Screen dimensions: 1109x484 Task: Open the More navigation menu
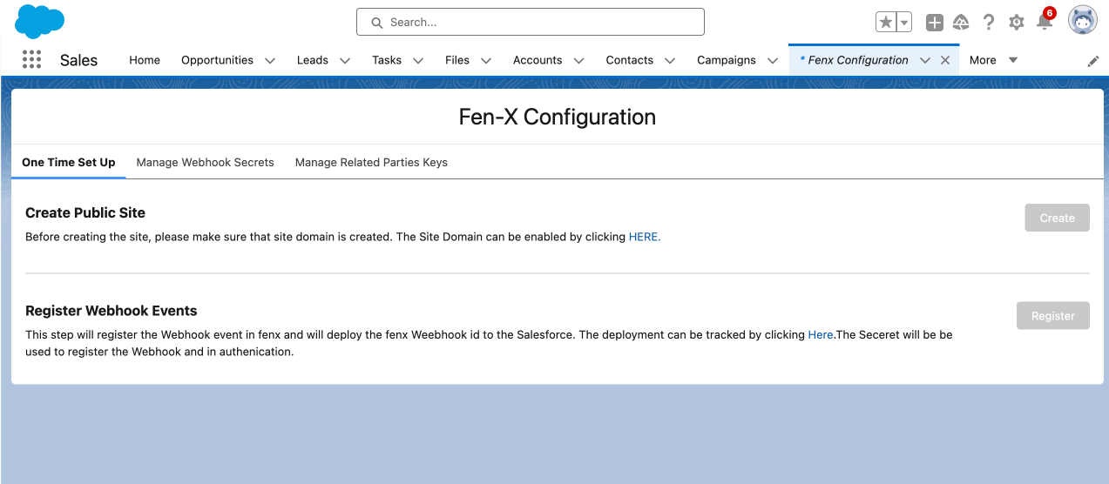click(993, 60)
